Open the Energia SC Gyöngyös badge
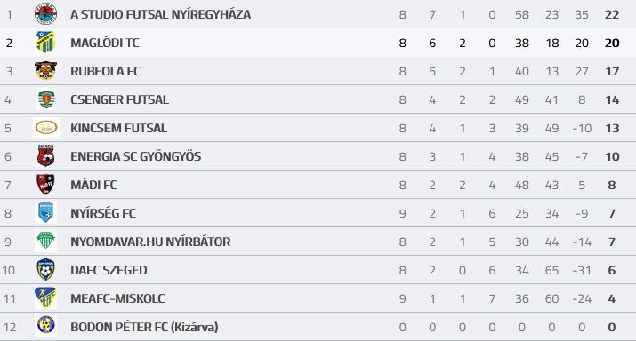Image resolution: width=636 pixels, height=341 pixels. pyautogui.click(x=46, y=156)
